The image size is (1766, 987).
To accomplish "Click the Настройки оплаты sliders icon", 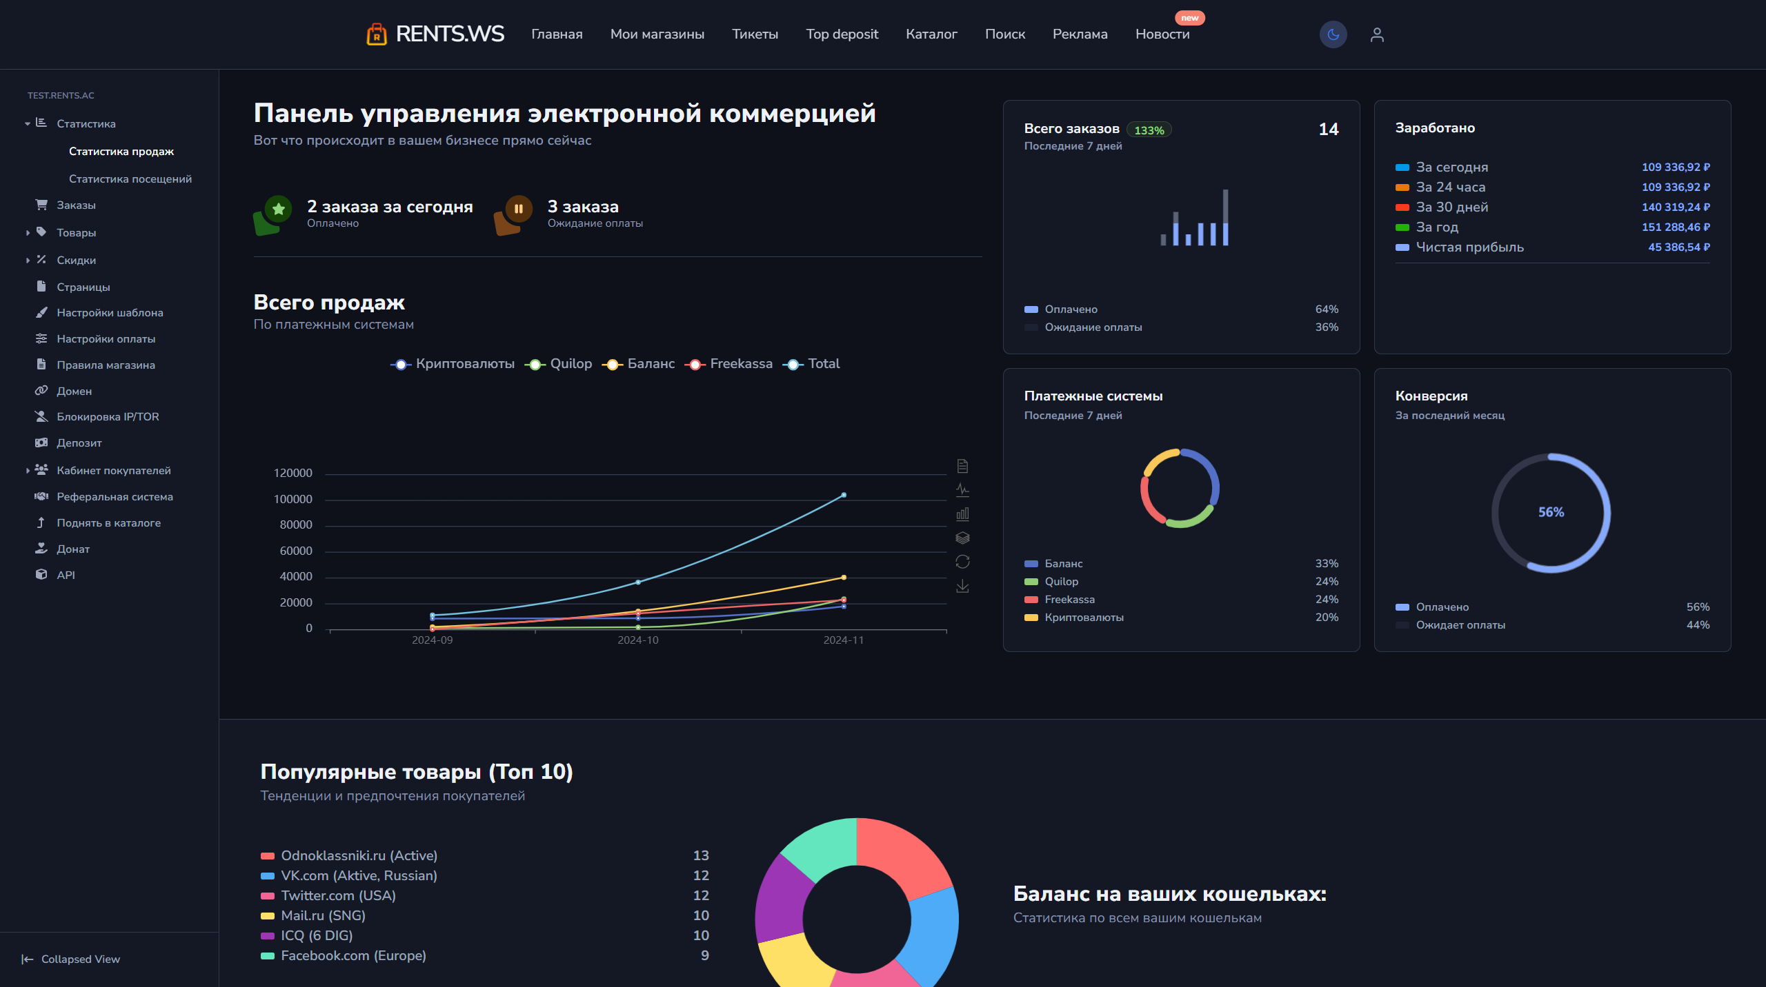I will tap(41, 338).
